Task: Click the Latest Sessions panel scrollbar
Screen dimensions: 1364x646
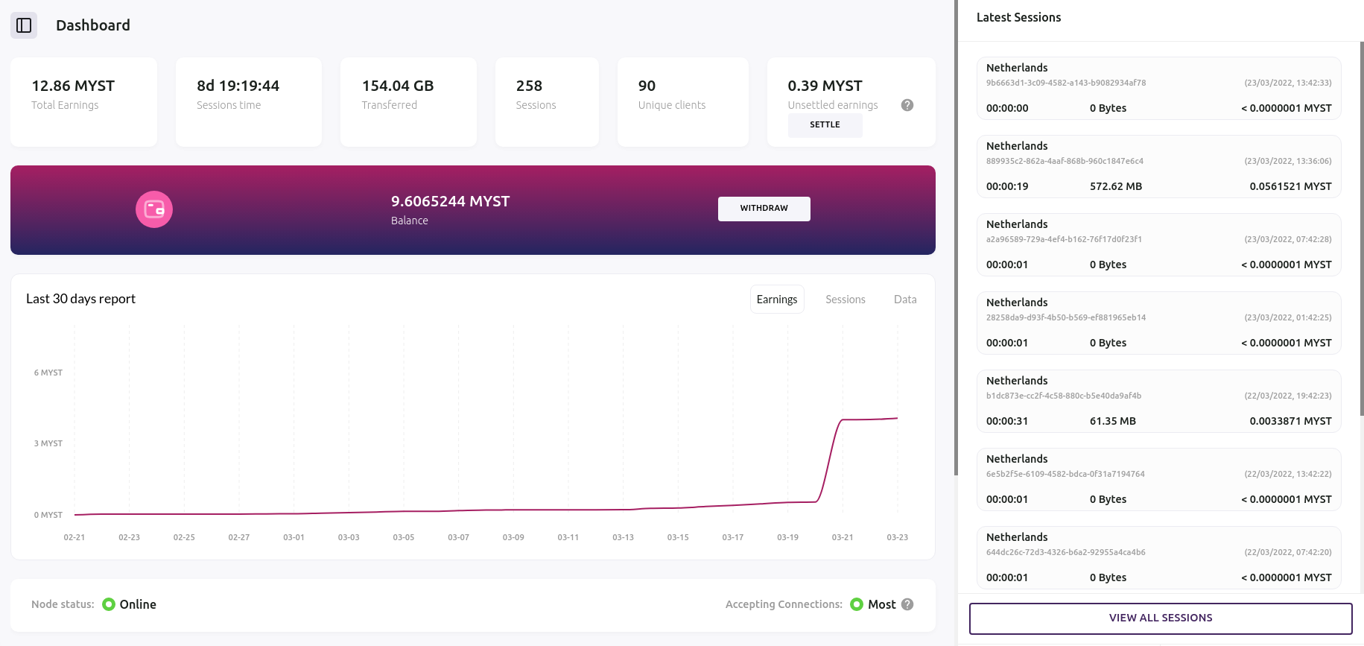Action: click(x=1362, y=229)
